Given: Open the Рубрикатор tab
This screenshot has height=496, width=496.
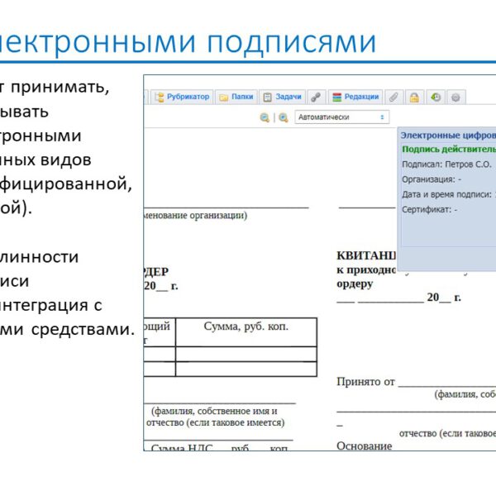Looking at the screenshot, I should [x=182, y=97].
